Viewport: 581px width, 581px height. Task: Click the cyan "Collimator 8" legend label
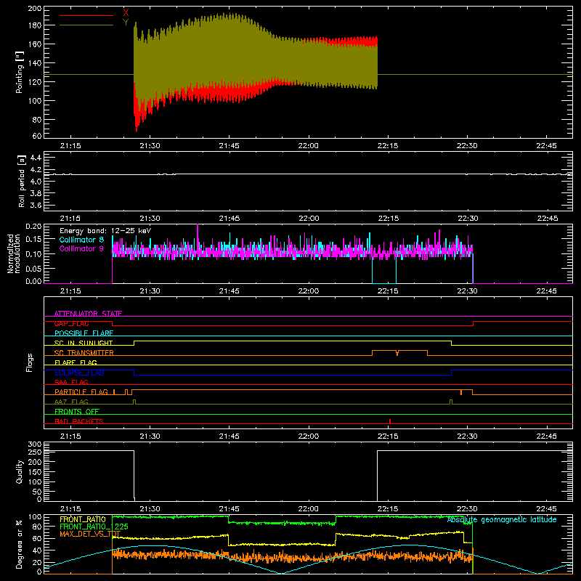click(x=81, y=240)
